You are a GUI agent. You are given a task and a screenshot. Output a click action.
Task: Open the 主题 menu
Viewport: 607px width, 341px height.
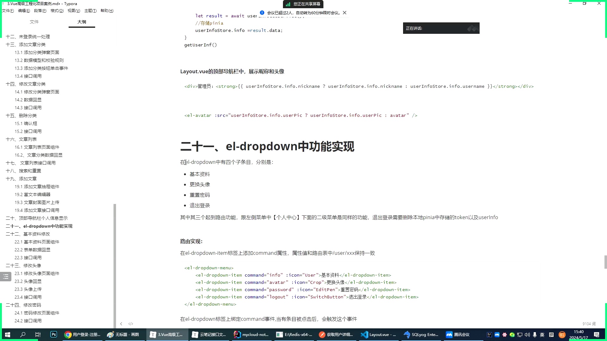[x=90, y=10]
